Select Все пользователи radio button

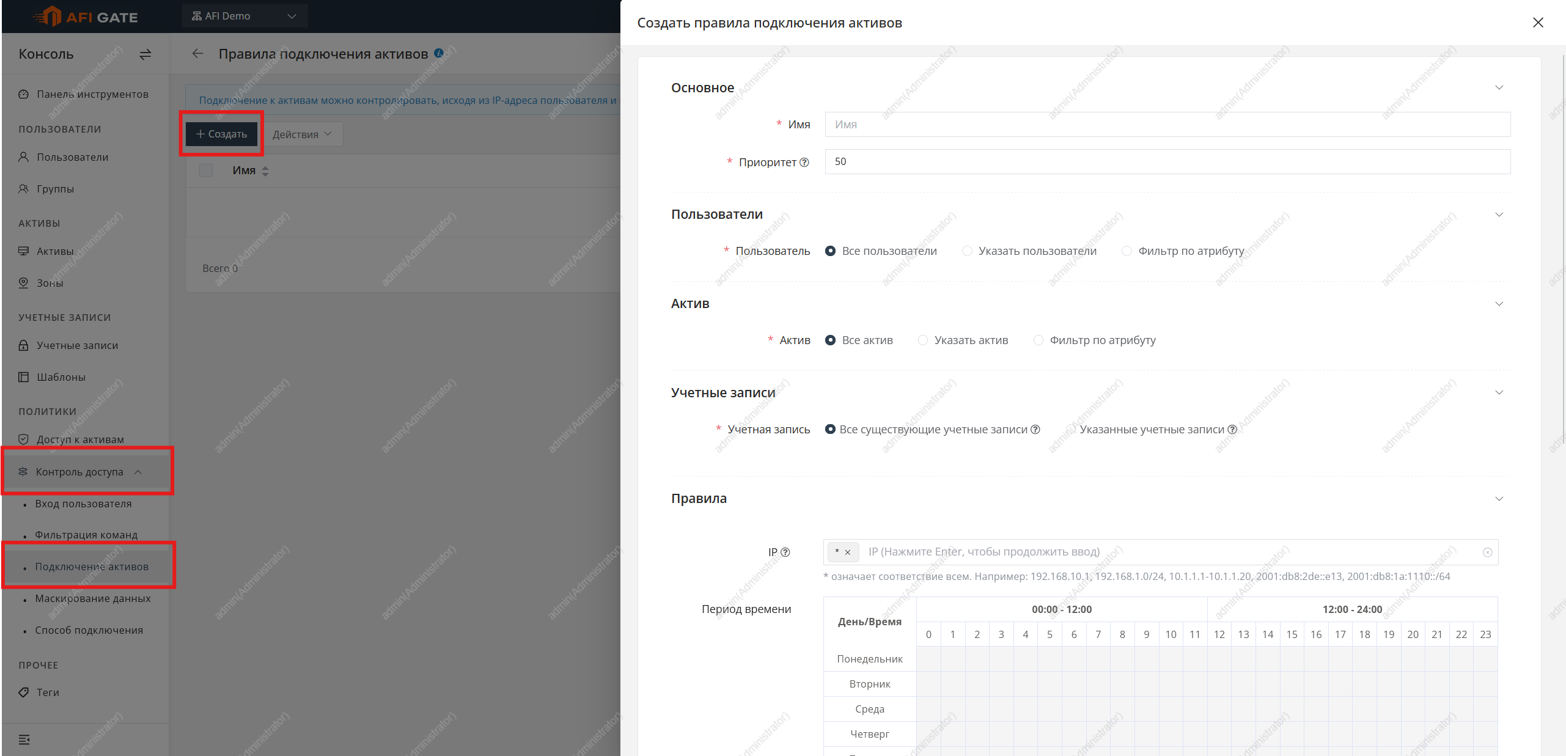(830, 251)
